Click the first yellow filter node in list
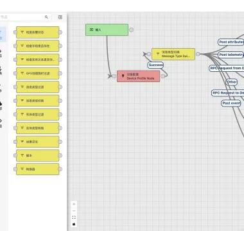The image size is (244, 231). click(x=38, y=32)
